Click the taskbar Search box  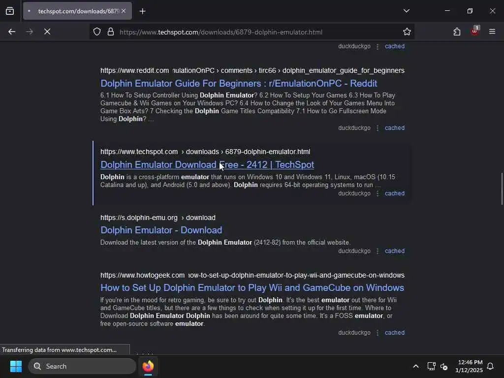[82, 366]
